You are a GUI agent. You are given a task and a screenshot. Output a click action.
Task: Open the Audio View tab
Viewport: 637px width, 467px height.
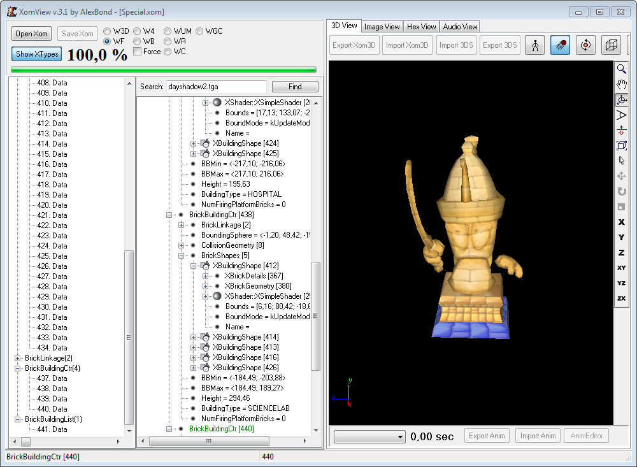[460, 26]
